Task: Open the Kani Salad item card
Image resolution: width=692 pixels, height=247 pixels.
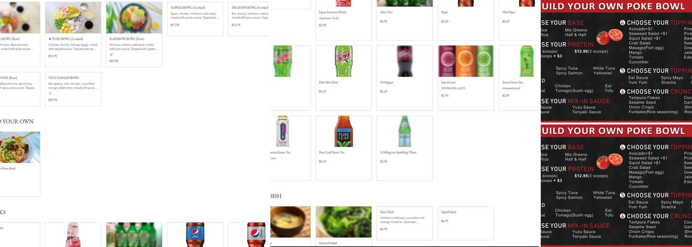Action: click(404, 226)
